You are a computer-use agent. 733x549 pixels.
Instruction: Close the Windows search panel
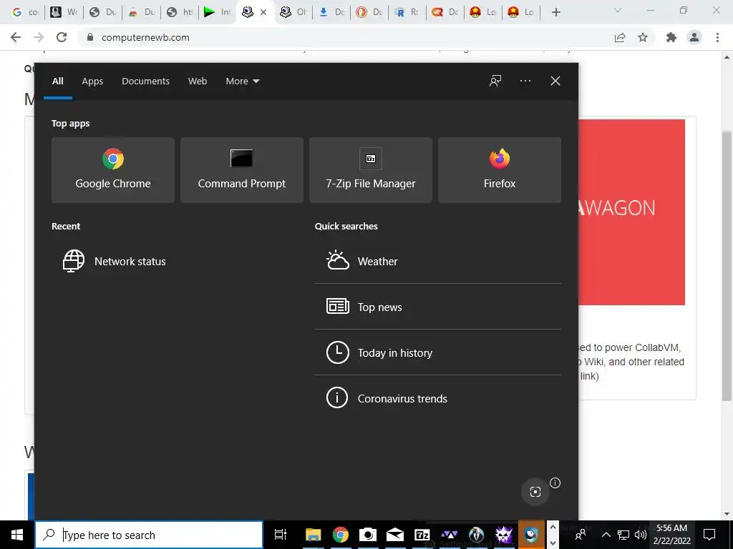(555, 81)
